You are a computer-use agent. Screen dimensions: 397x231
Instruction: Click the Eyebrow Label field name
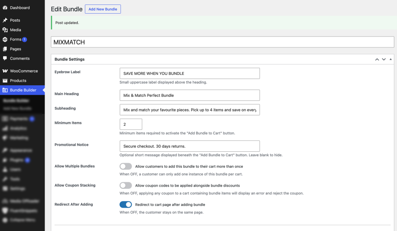pos(68,72)
